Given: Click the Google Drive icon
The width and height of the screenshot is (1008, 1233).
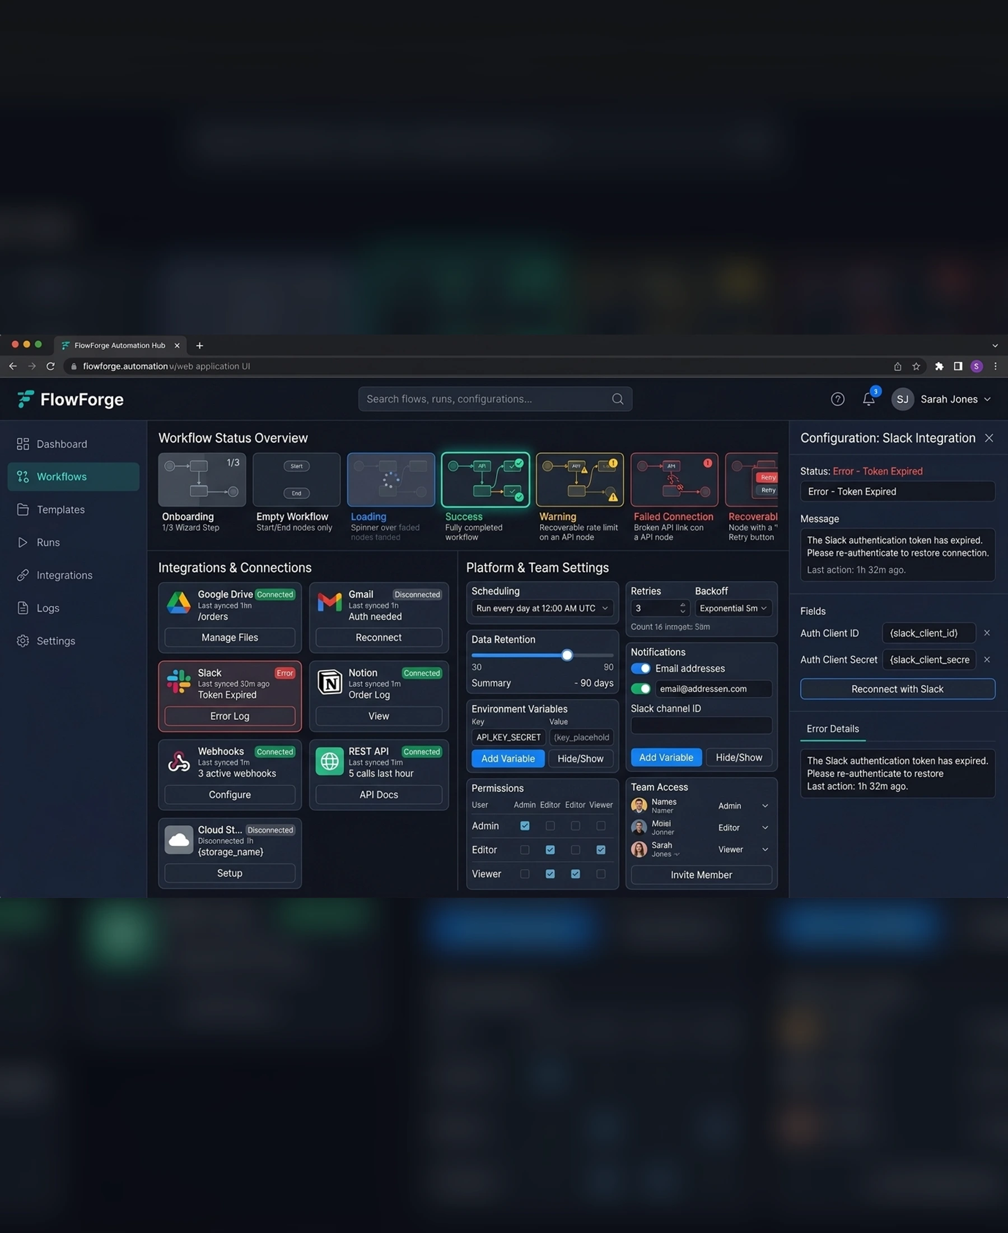Looking at the screenshot, I should pos(179,602).
